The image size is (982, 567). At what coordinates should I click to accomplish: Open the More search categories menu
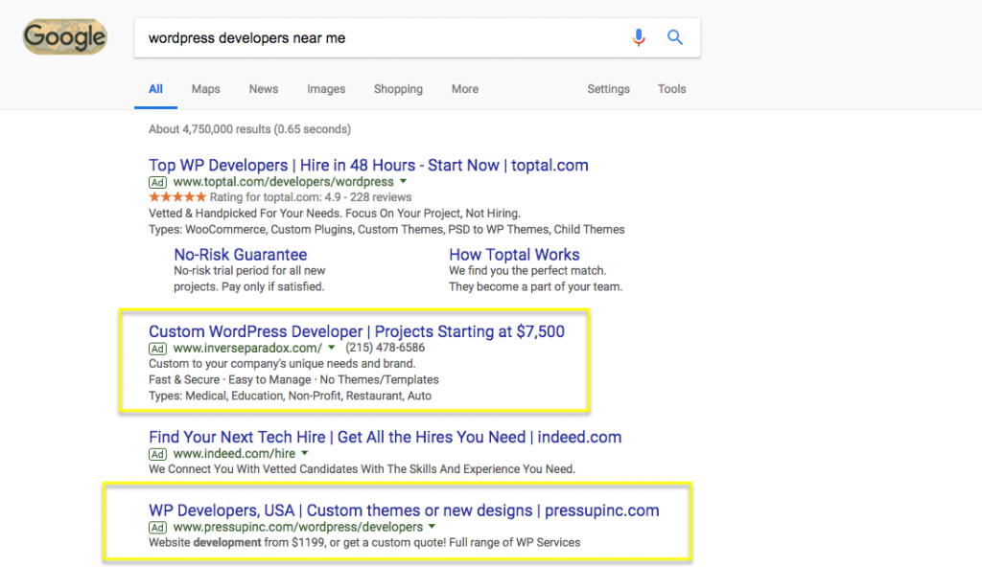tap(465, 89)
